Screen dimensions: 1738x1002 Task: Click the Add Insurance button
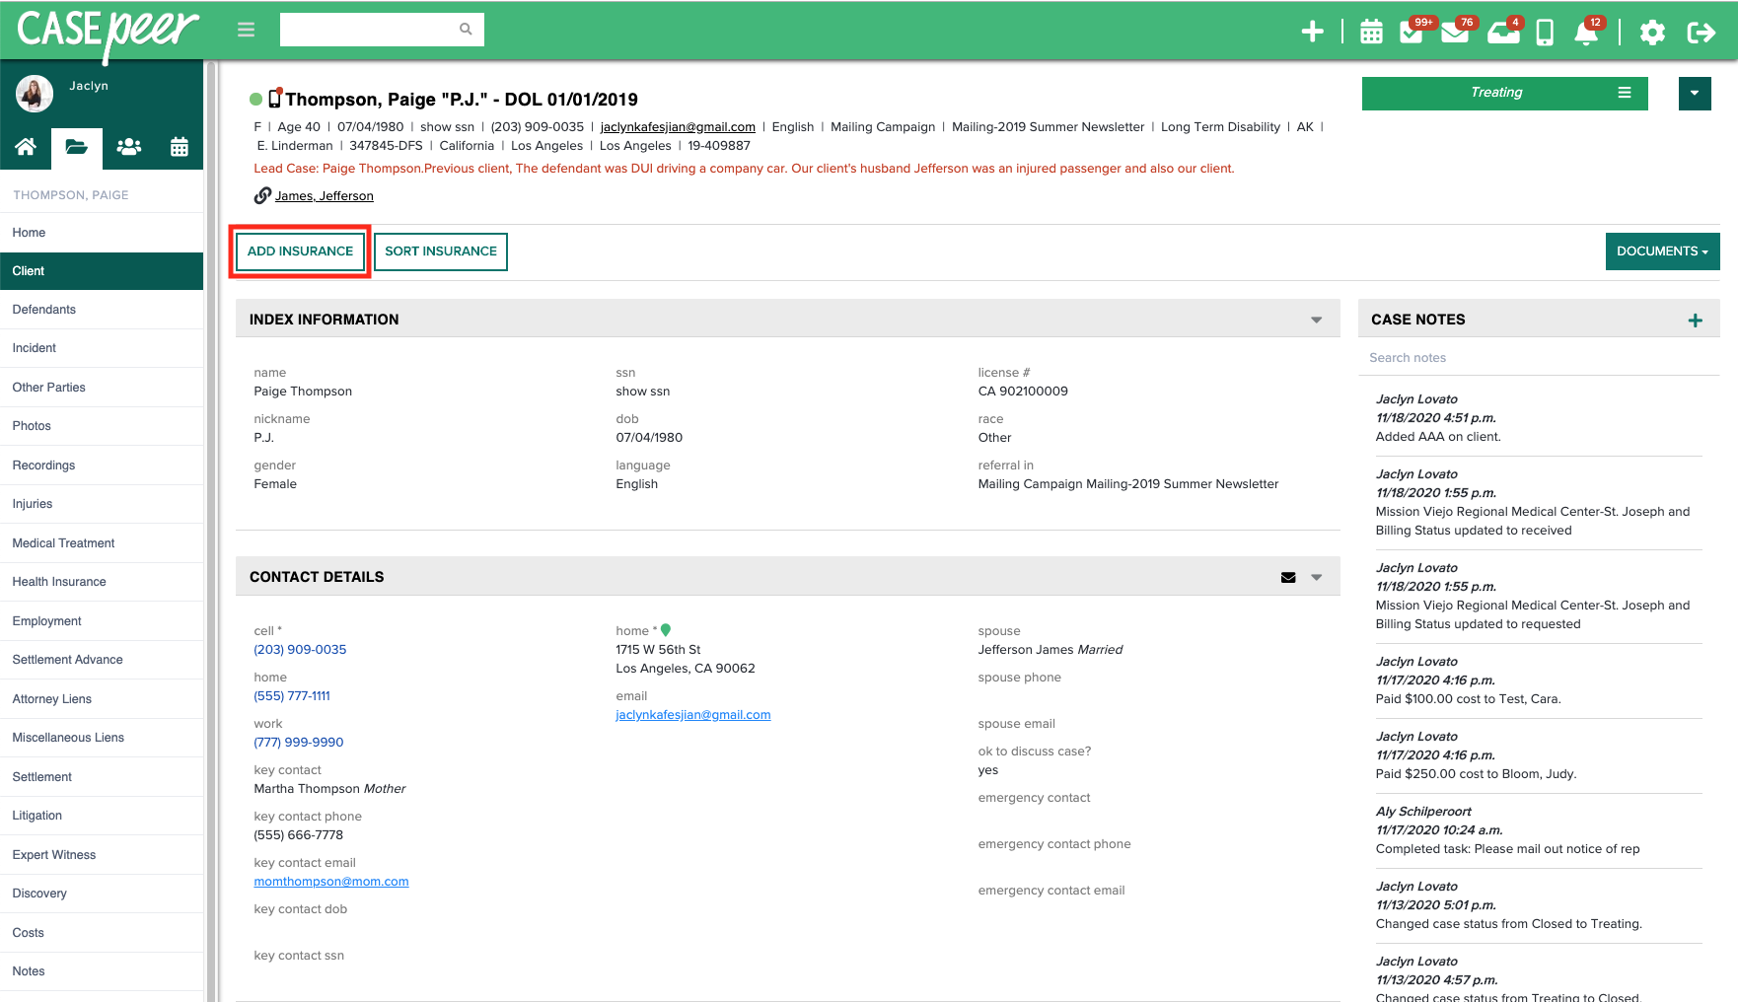click(299, 251)
